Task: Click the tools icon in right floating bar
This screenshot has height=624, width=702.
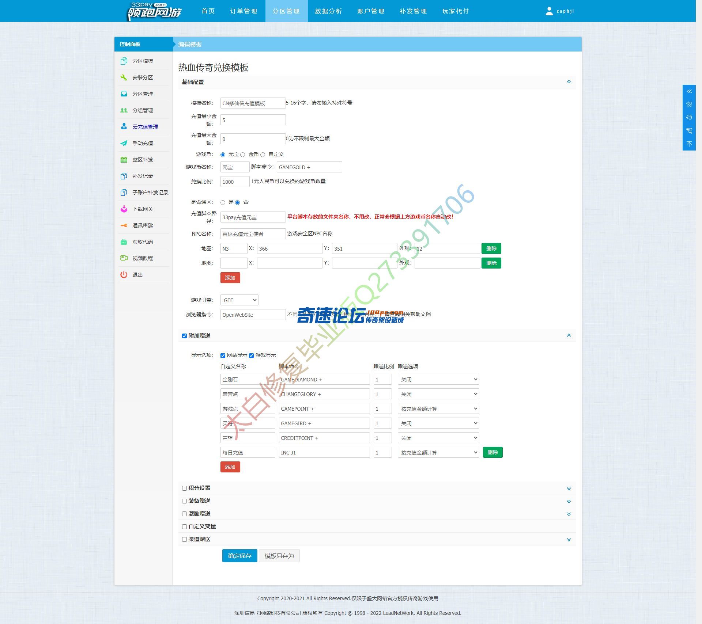Action: [689, 104]
